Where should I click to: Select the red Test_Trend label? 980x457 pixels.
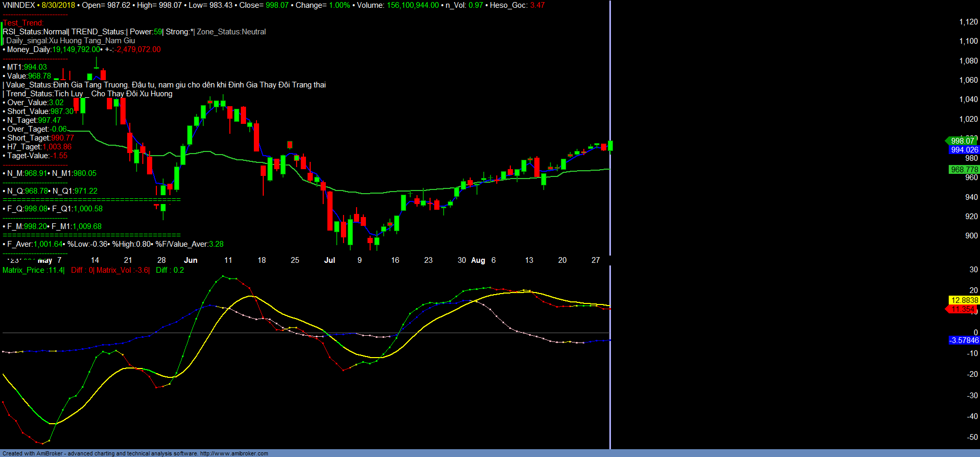click(x=23, y=23)
